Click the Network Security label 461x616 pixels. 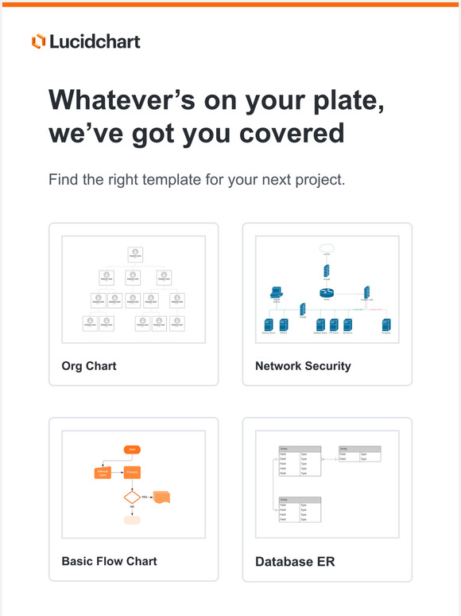point(303,366)
